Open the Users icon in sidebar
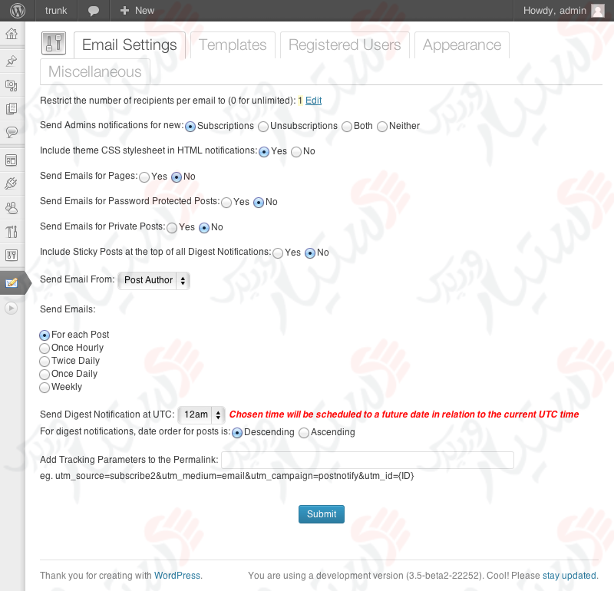 tap(12, 208)
